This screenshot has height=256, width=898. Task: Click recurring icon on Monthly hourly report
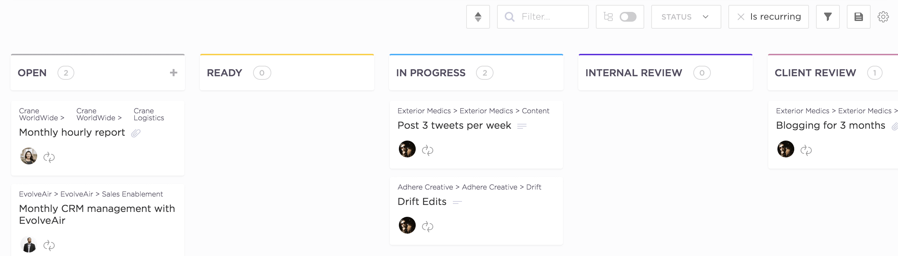coord(49,157)
